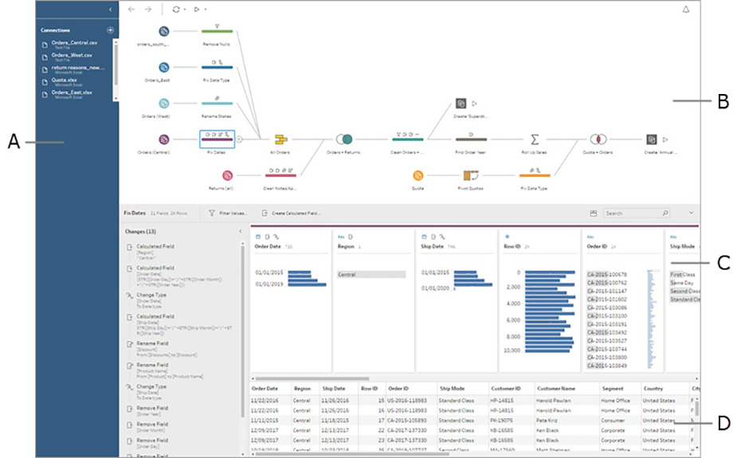Select the Orders_East input step icon
This screenshot has height=458, width=737.
[163, 68]
